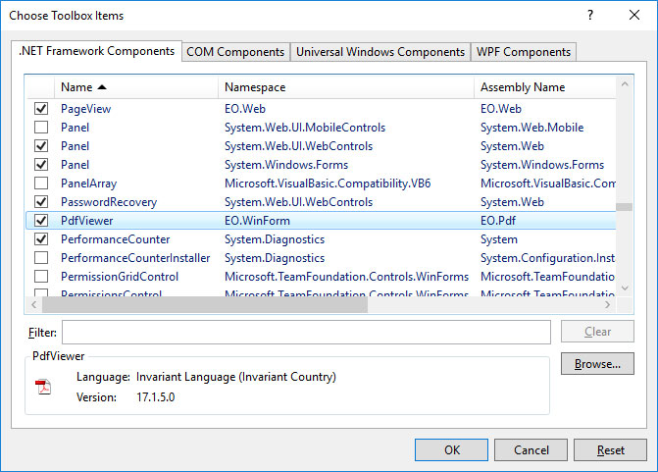The height and width of the screenshot is (472, 658).
Task: Click the vertical scrollbar down arrow
Action: [625, 288]
